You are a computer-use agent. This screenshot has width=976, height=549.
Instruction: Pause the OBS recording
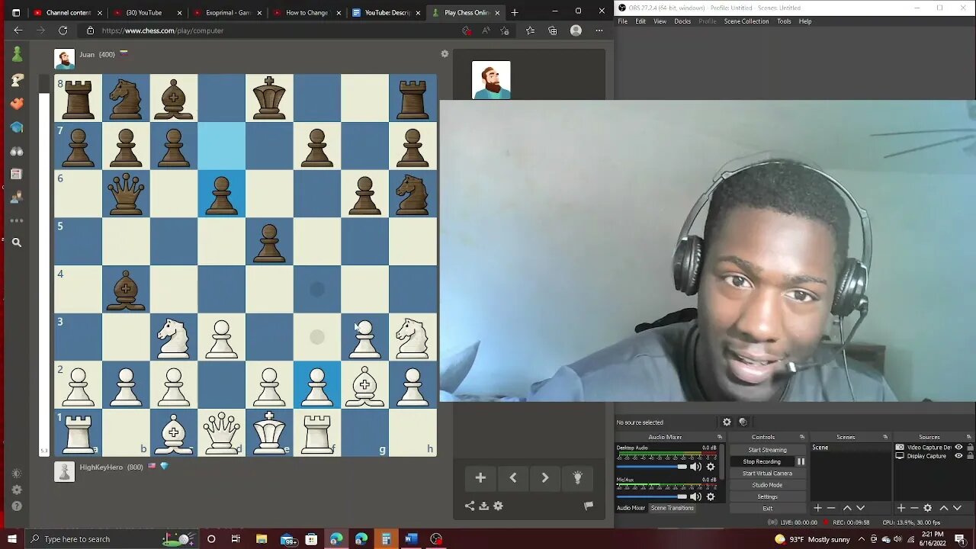pyautogui.click(x=801, y=461)
